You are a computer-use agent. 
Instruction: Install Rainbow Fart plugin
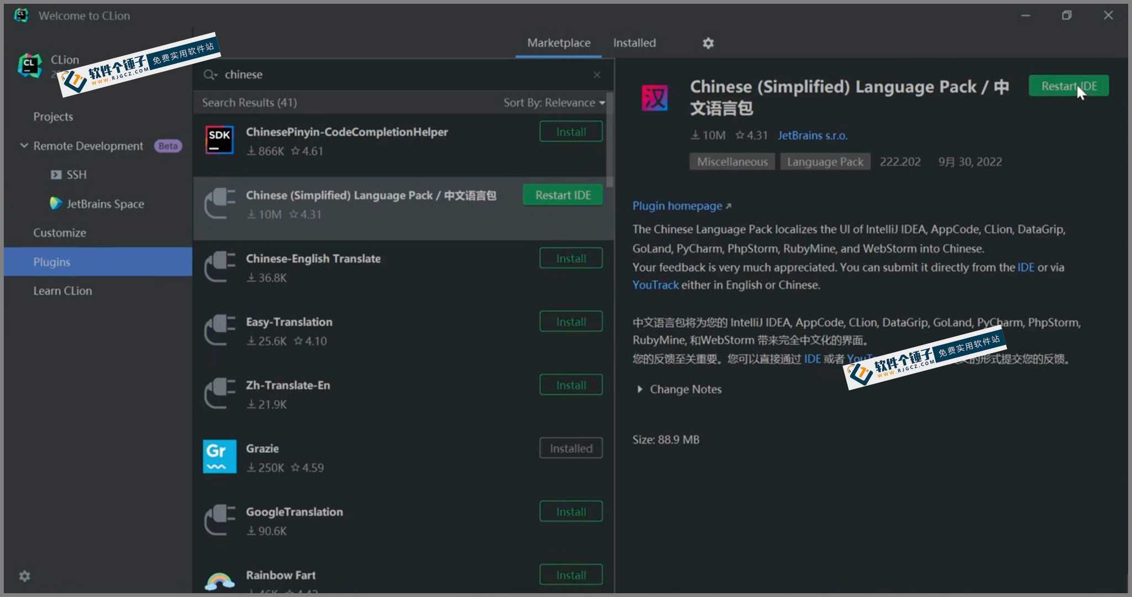click(571, 575)
